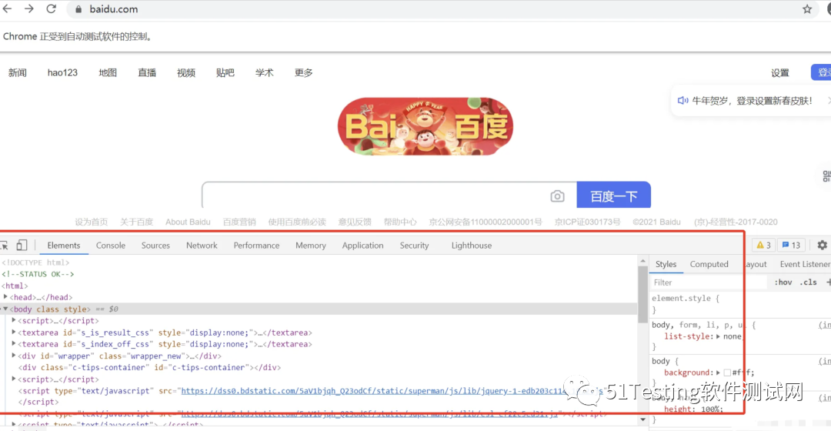The width and height of the screenshot is (831, 431).
Task: Expand list-style property triangle
Action: pyautogui.click(x=718, y=336)
